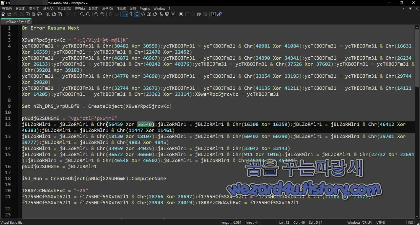Screen dimensions: 420x225
Task: Open the 매크로 menu
Action: tap(121, 9)
